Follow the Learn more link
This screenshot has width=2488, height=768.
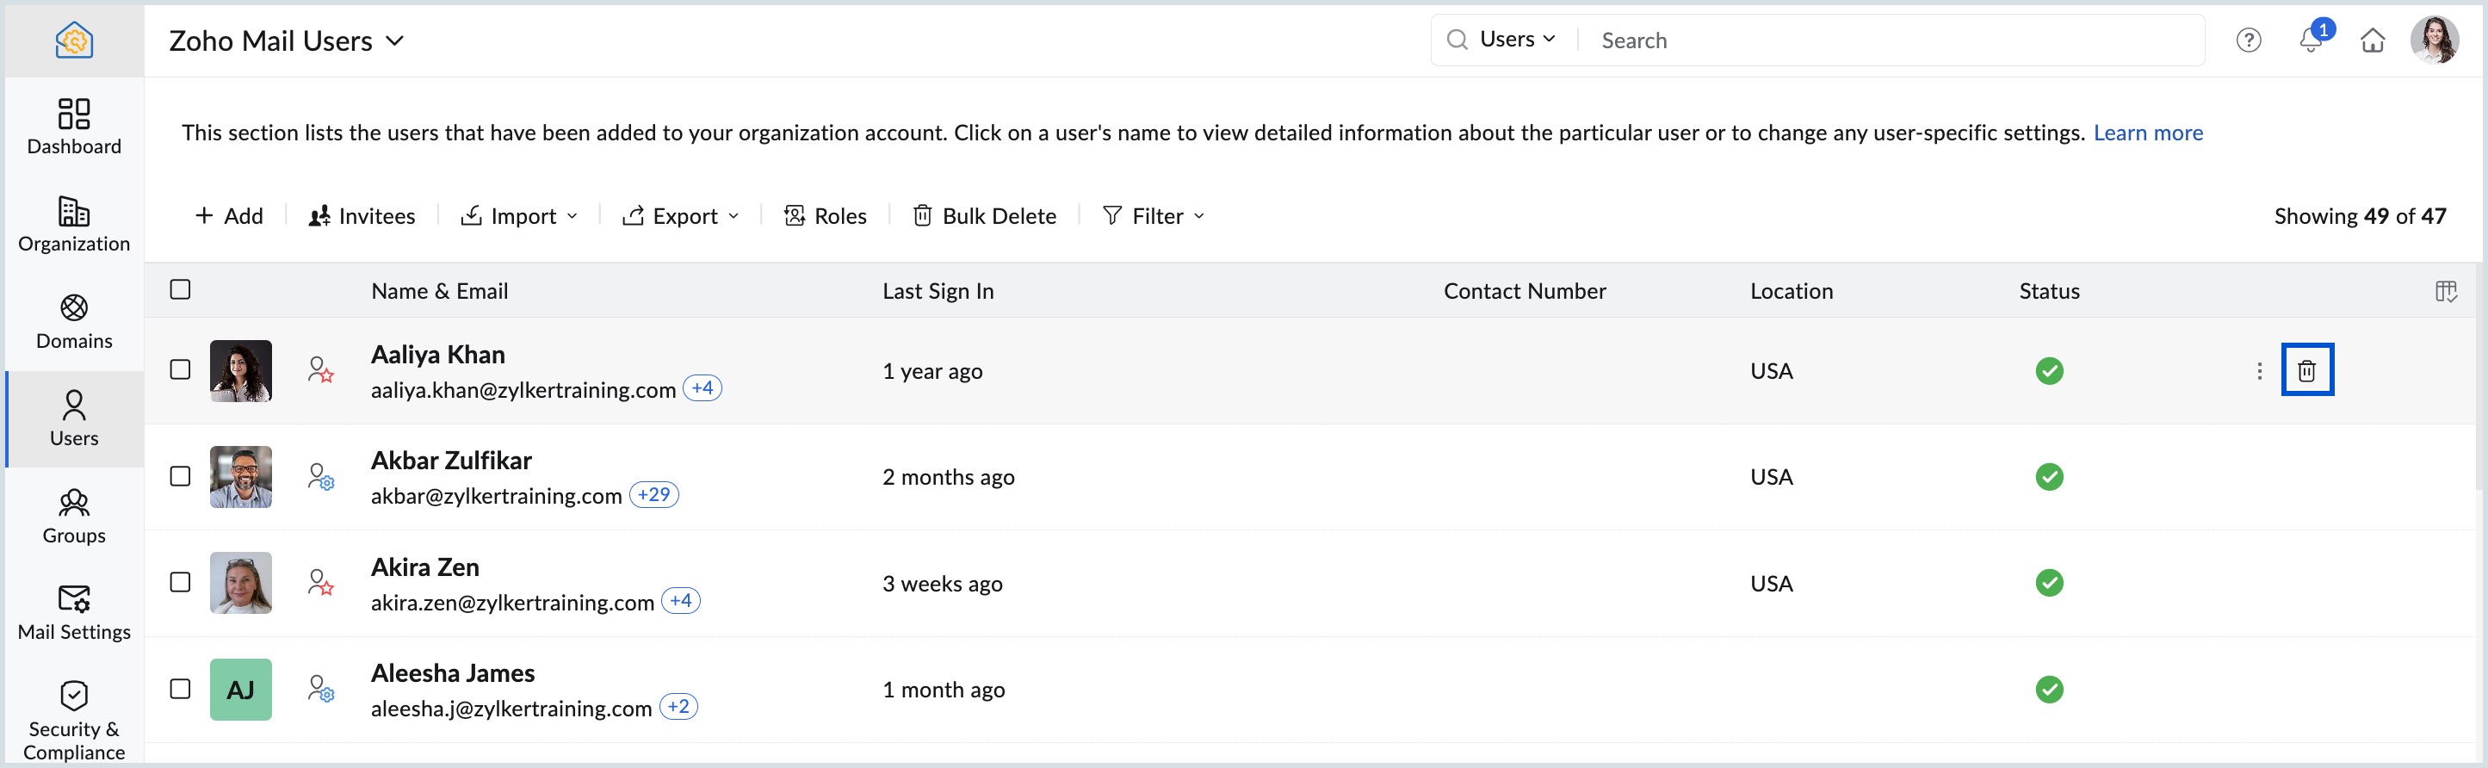click(2148, 133)
